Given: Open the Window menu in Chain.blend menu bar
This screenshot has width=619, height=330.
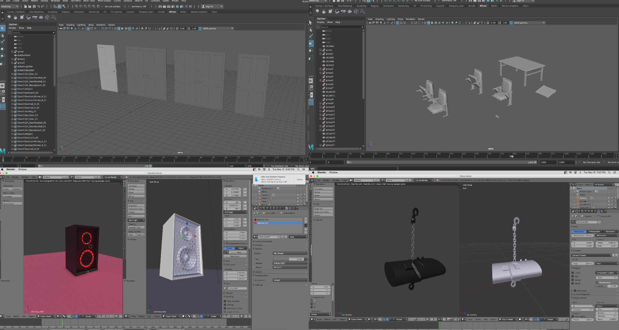Looking at the screenshot, I should click(333, 173).
